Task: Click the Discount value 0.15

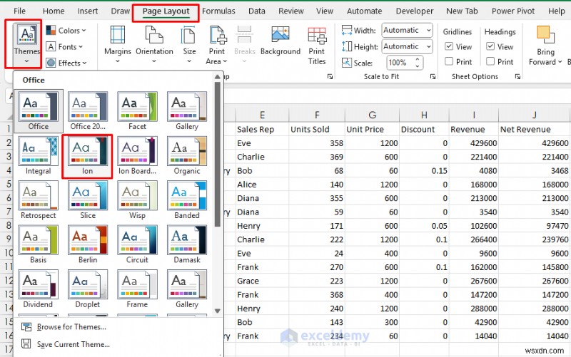Action: (x=424, y=171)
